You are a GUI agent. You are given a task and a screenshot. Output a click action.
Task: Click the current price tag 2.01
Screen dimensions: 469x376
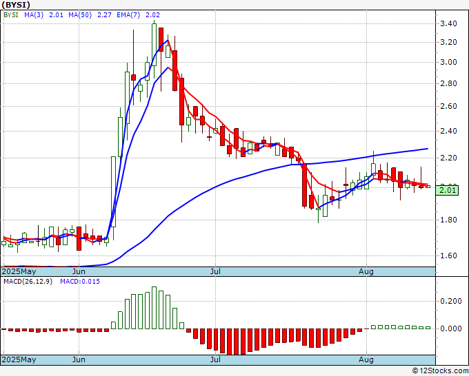[447, 190]
